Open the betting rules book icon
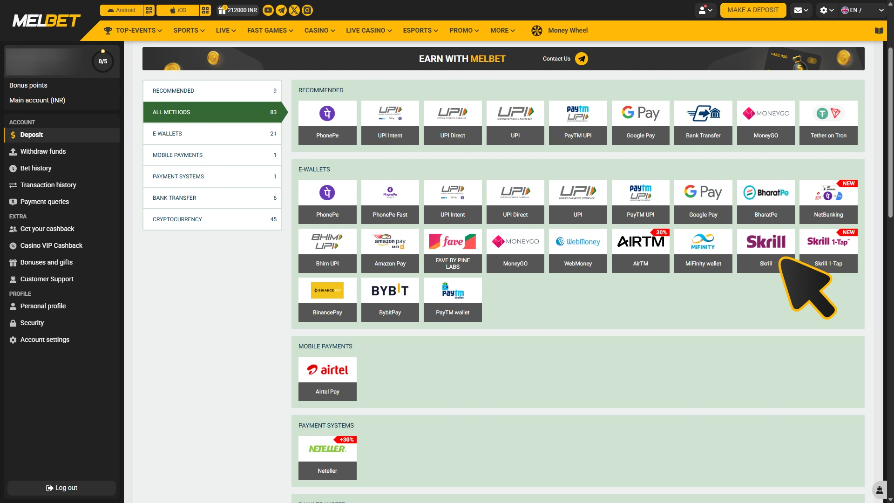The width and height of the screenshot is (894, 503). [879, 31]
